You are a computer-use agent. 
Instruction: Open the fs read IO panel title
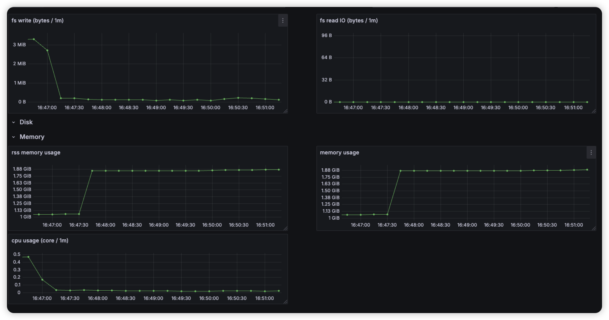coord(349,20)
